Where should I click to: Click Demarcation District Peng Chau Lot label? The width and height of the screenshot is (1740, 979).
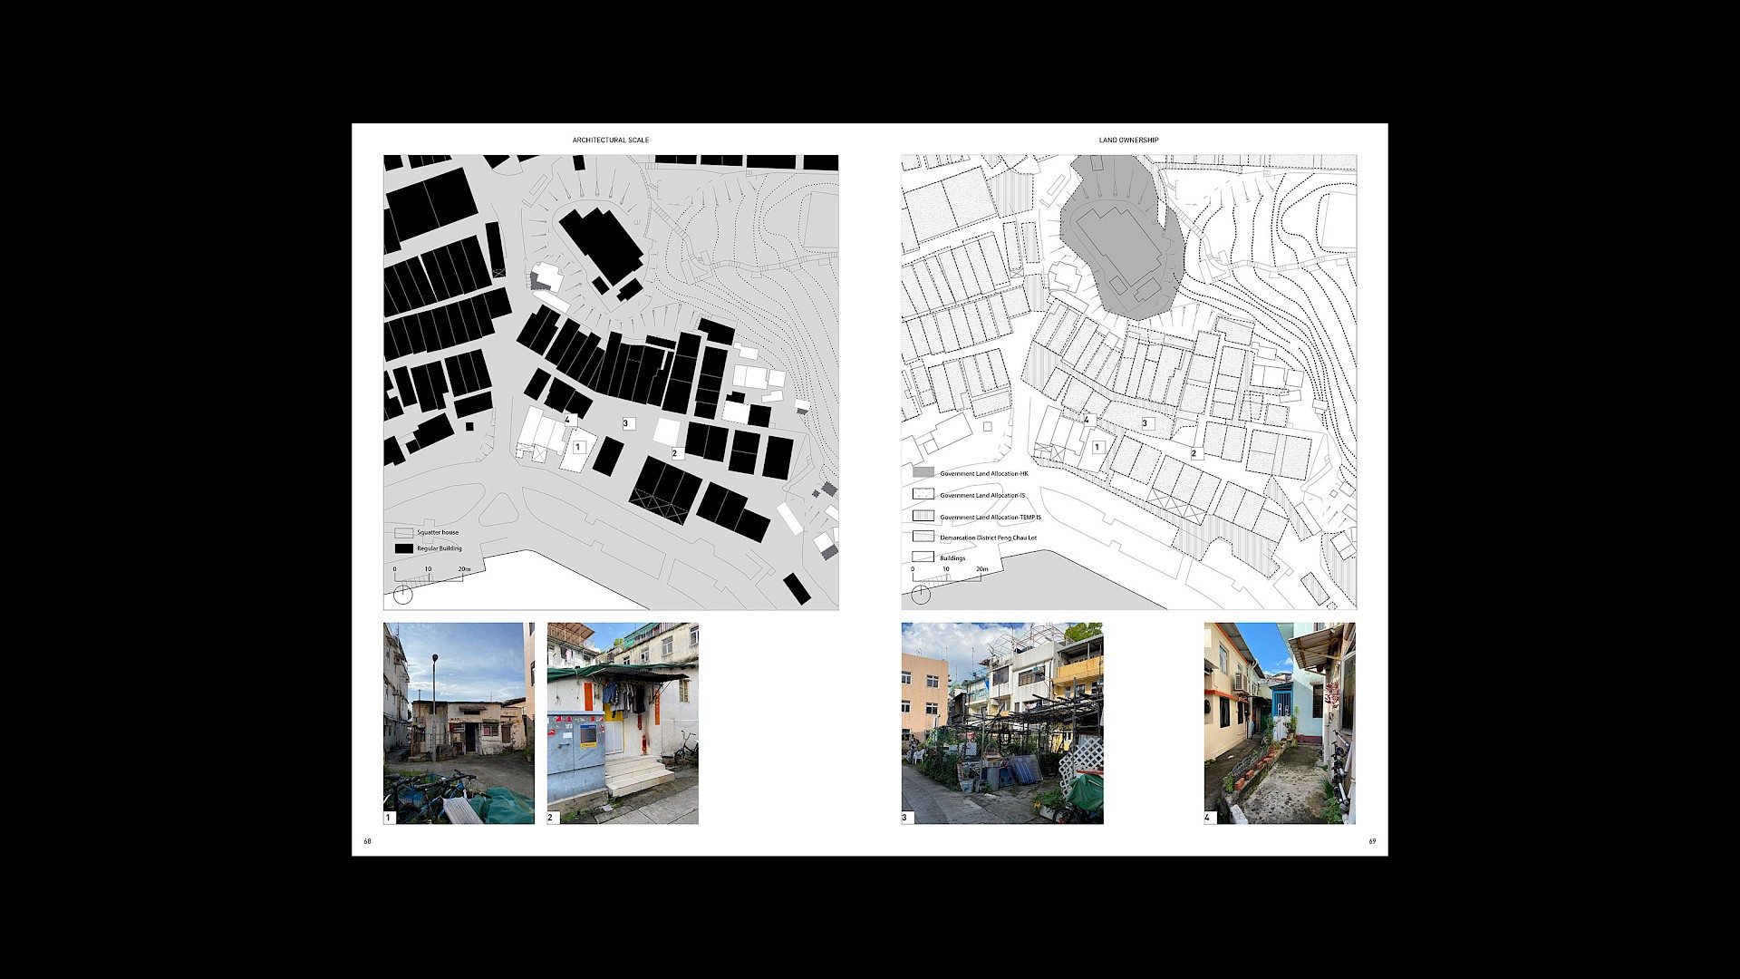988,538
